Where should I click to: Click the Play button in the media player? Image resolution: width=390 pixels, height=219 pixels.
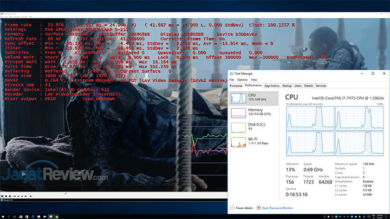[x=2, y=196]
